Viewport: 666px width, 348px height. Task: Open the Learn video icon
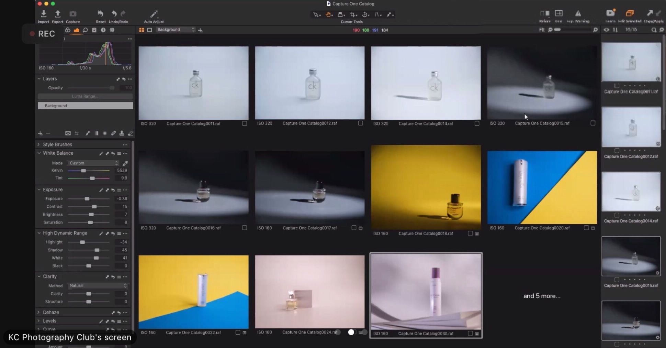610,13
